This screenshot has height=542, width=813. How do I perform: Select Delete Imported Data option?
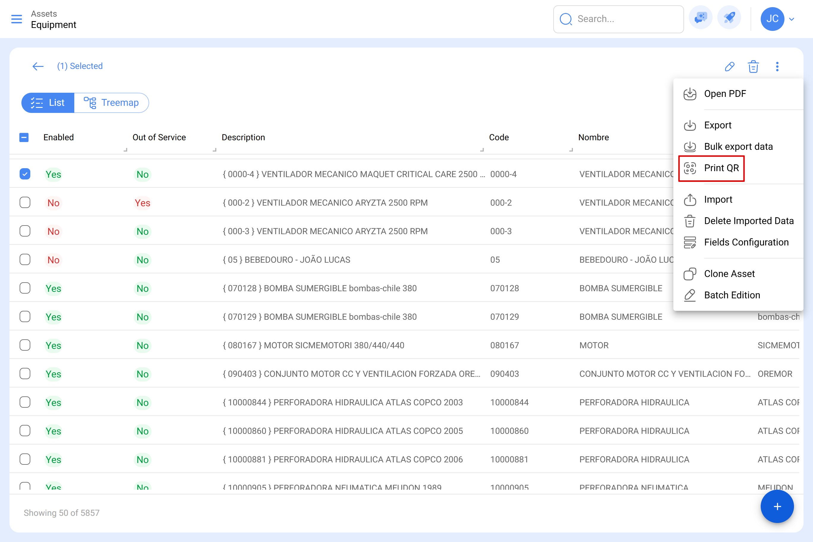(x=738, y=221)
